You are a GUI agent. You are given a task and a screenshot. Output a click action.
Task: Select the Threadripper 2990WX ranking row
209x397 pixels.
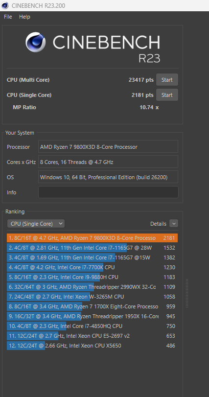92,287
